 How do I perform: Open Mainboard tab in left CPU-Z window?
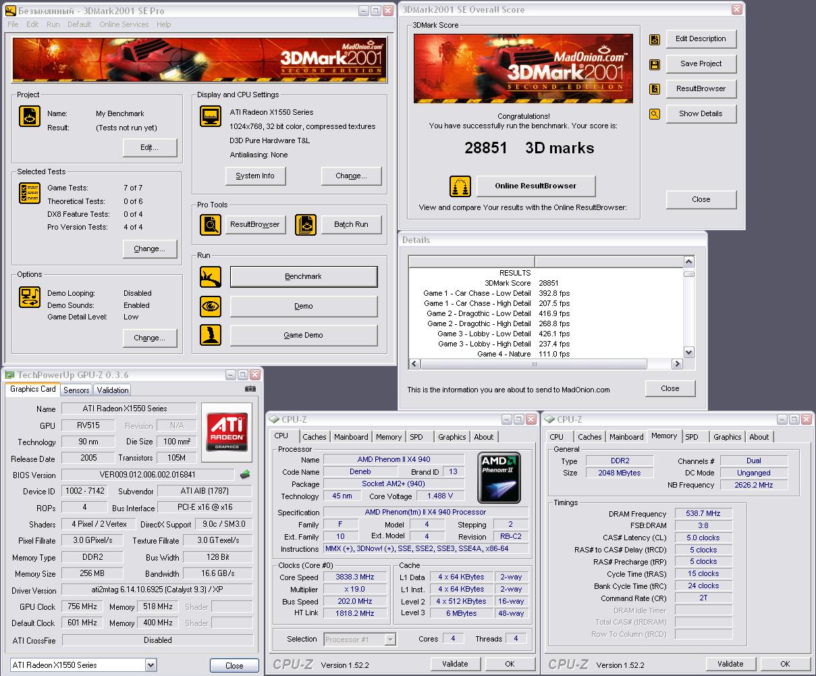(351, 437)
